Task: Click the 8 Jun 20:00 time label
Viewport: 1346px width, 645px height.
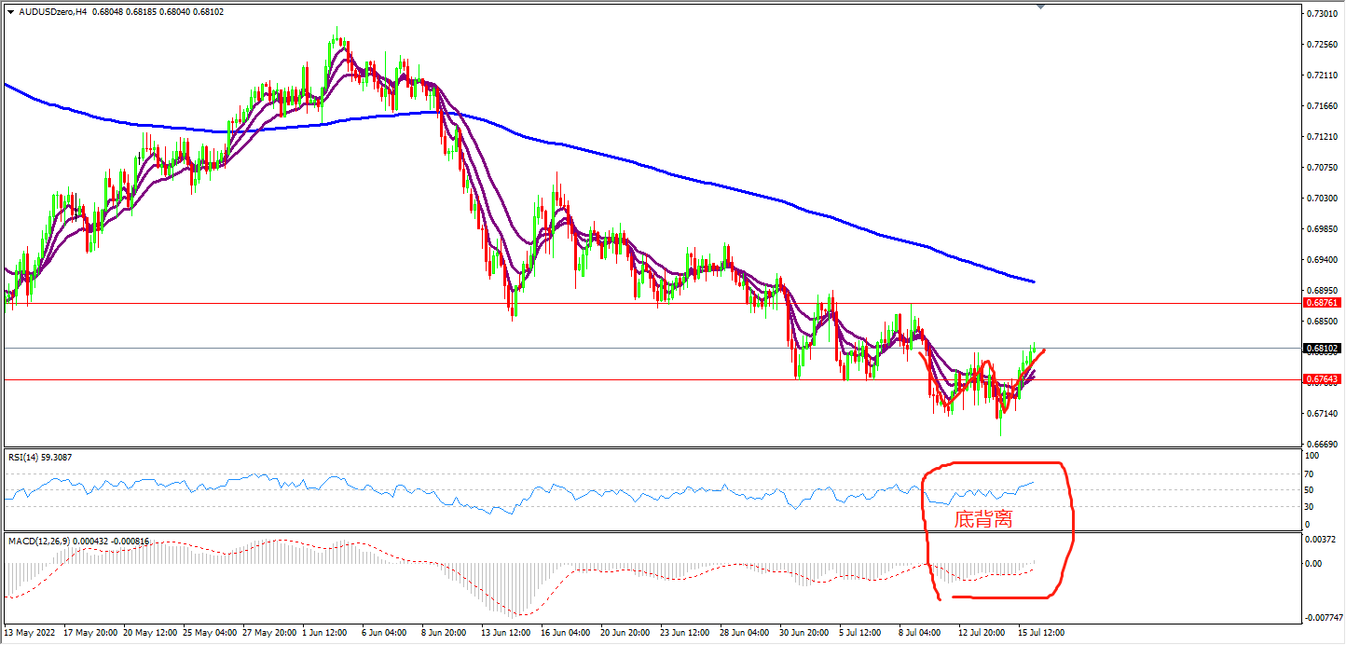Action: pos(445,633)
